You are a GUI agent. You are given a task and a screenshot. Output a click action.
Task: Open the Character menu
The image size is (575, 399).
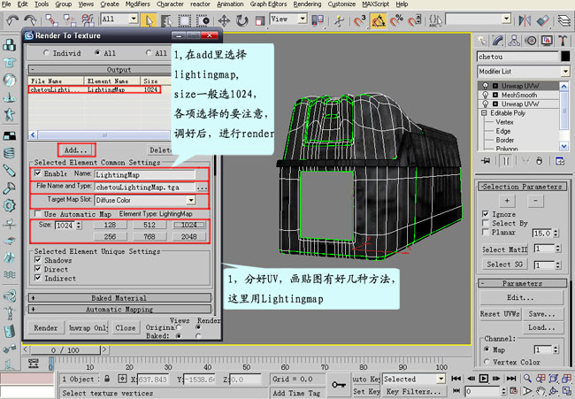pyautogui.click(x=170, y=4)
